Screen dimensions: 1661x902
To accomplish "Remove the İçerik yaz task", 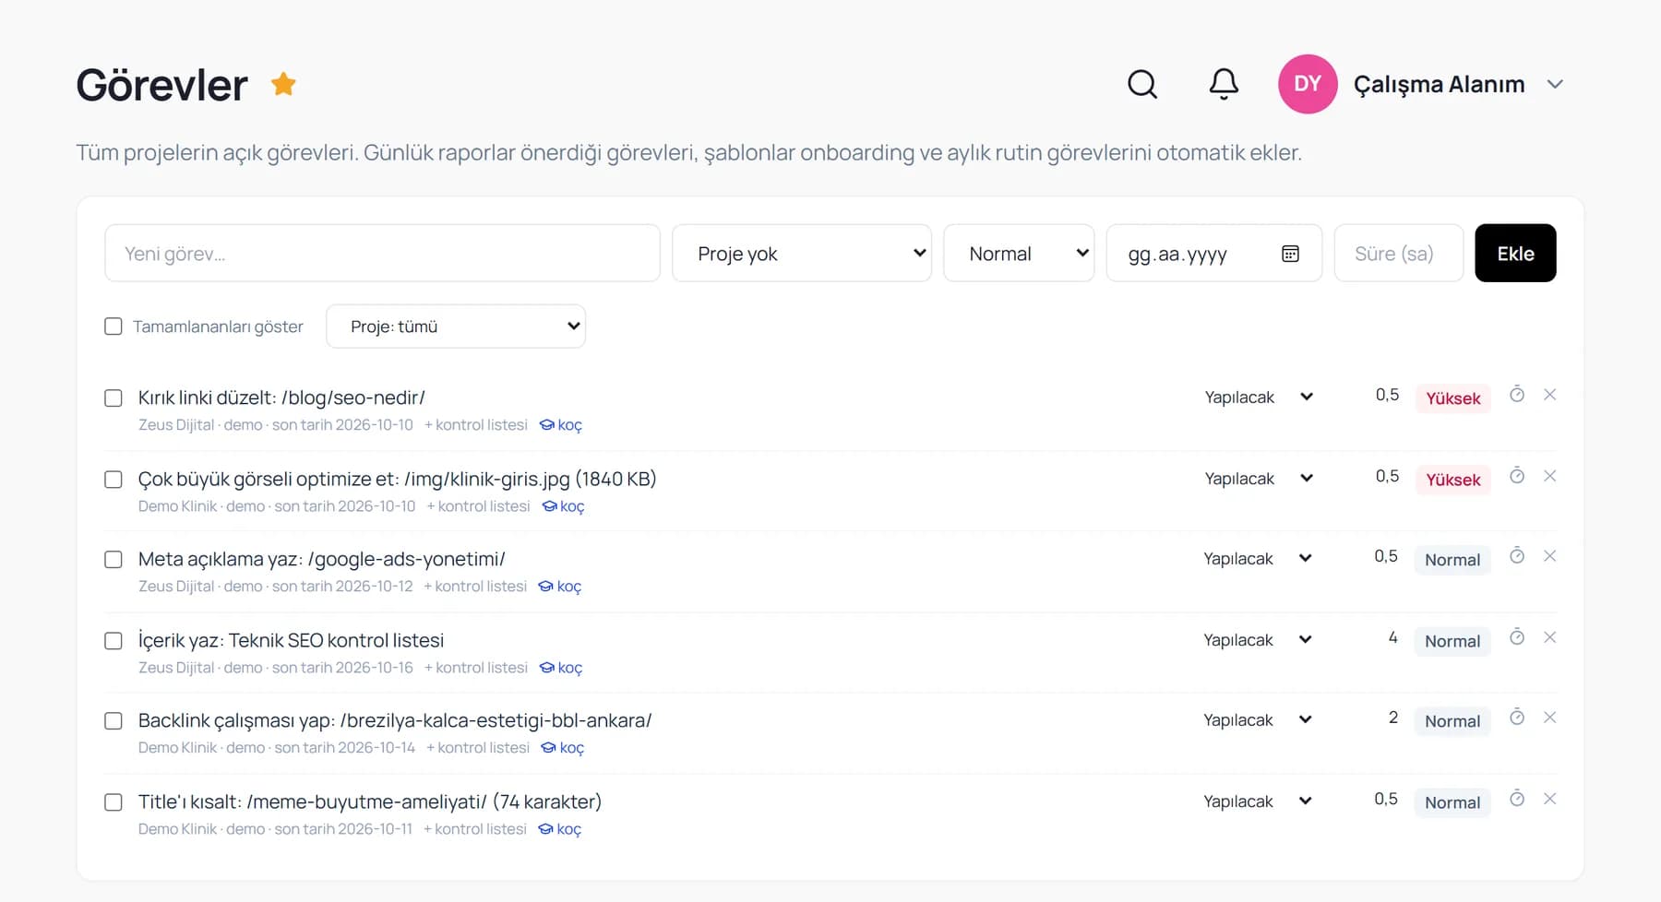I will [x=1550, y=637].
